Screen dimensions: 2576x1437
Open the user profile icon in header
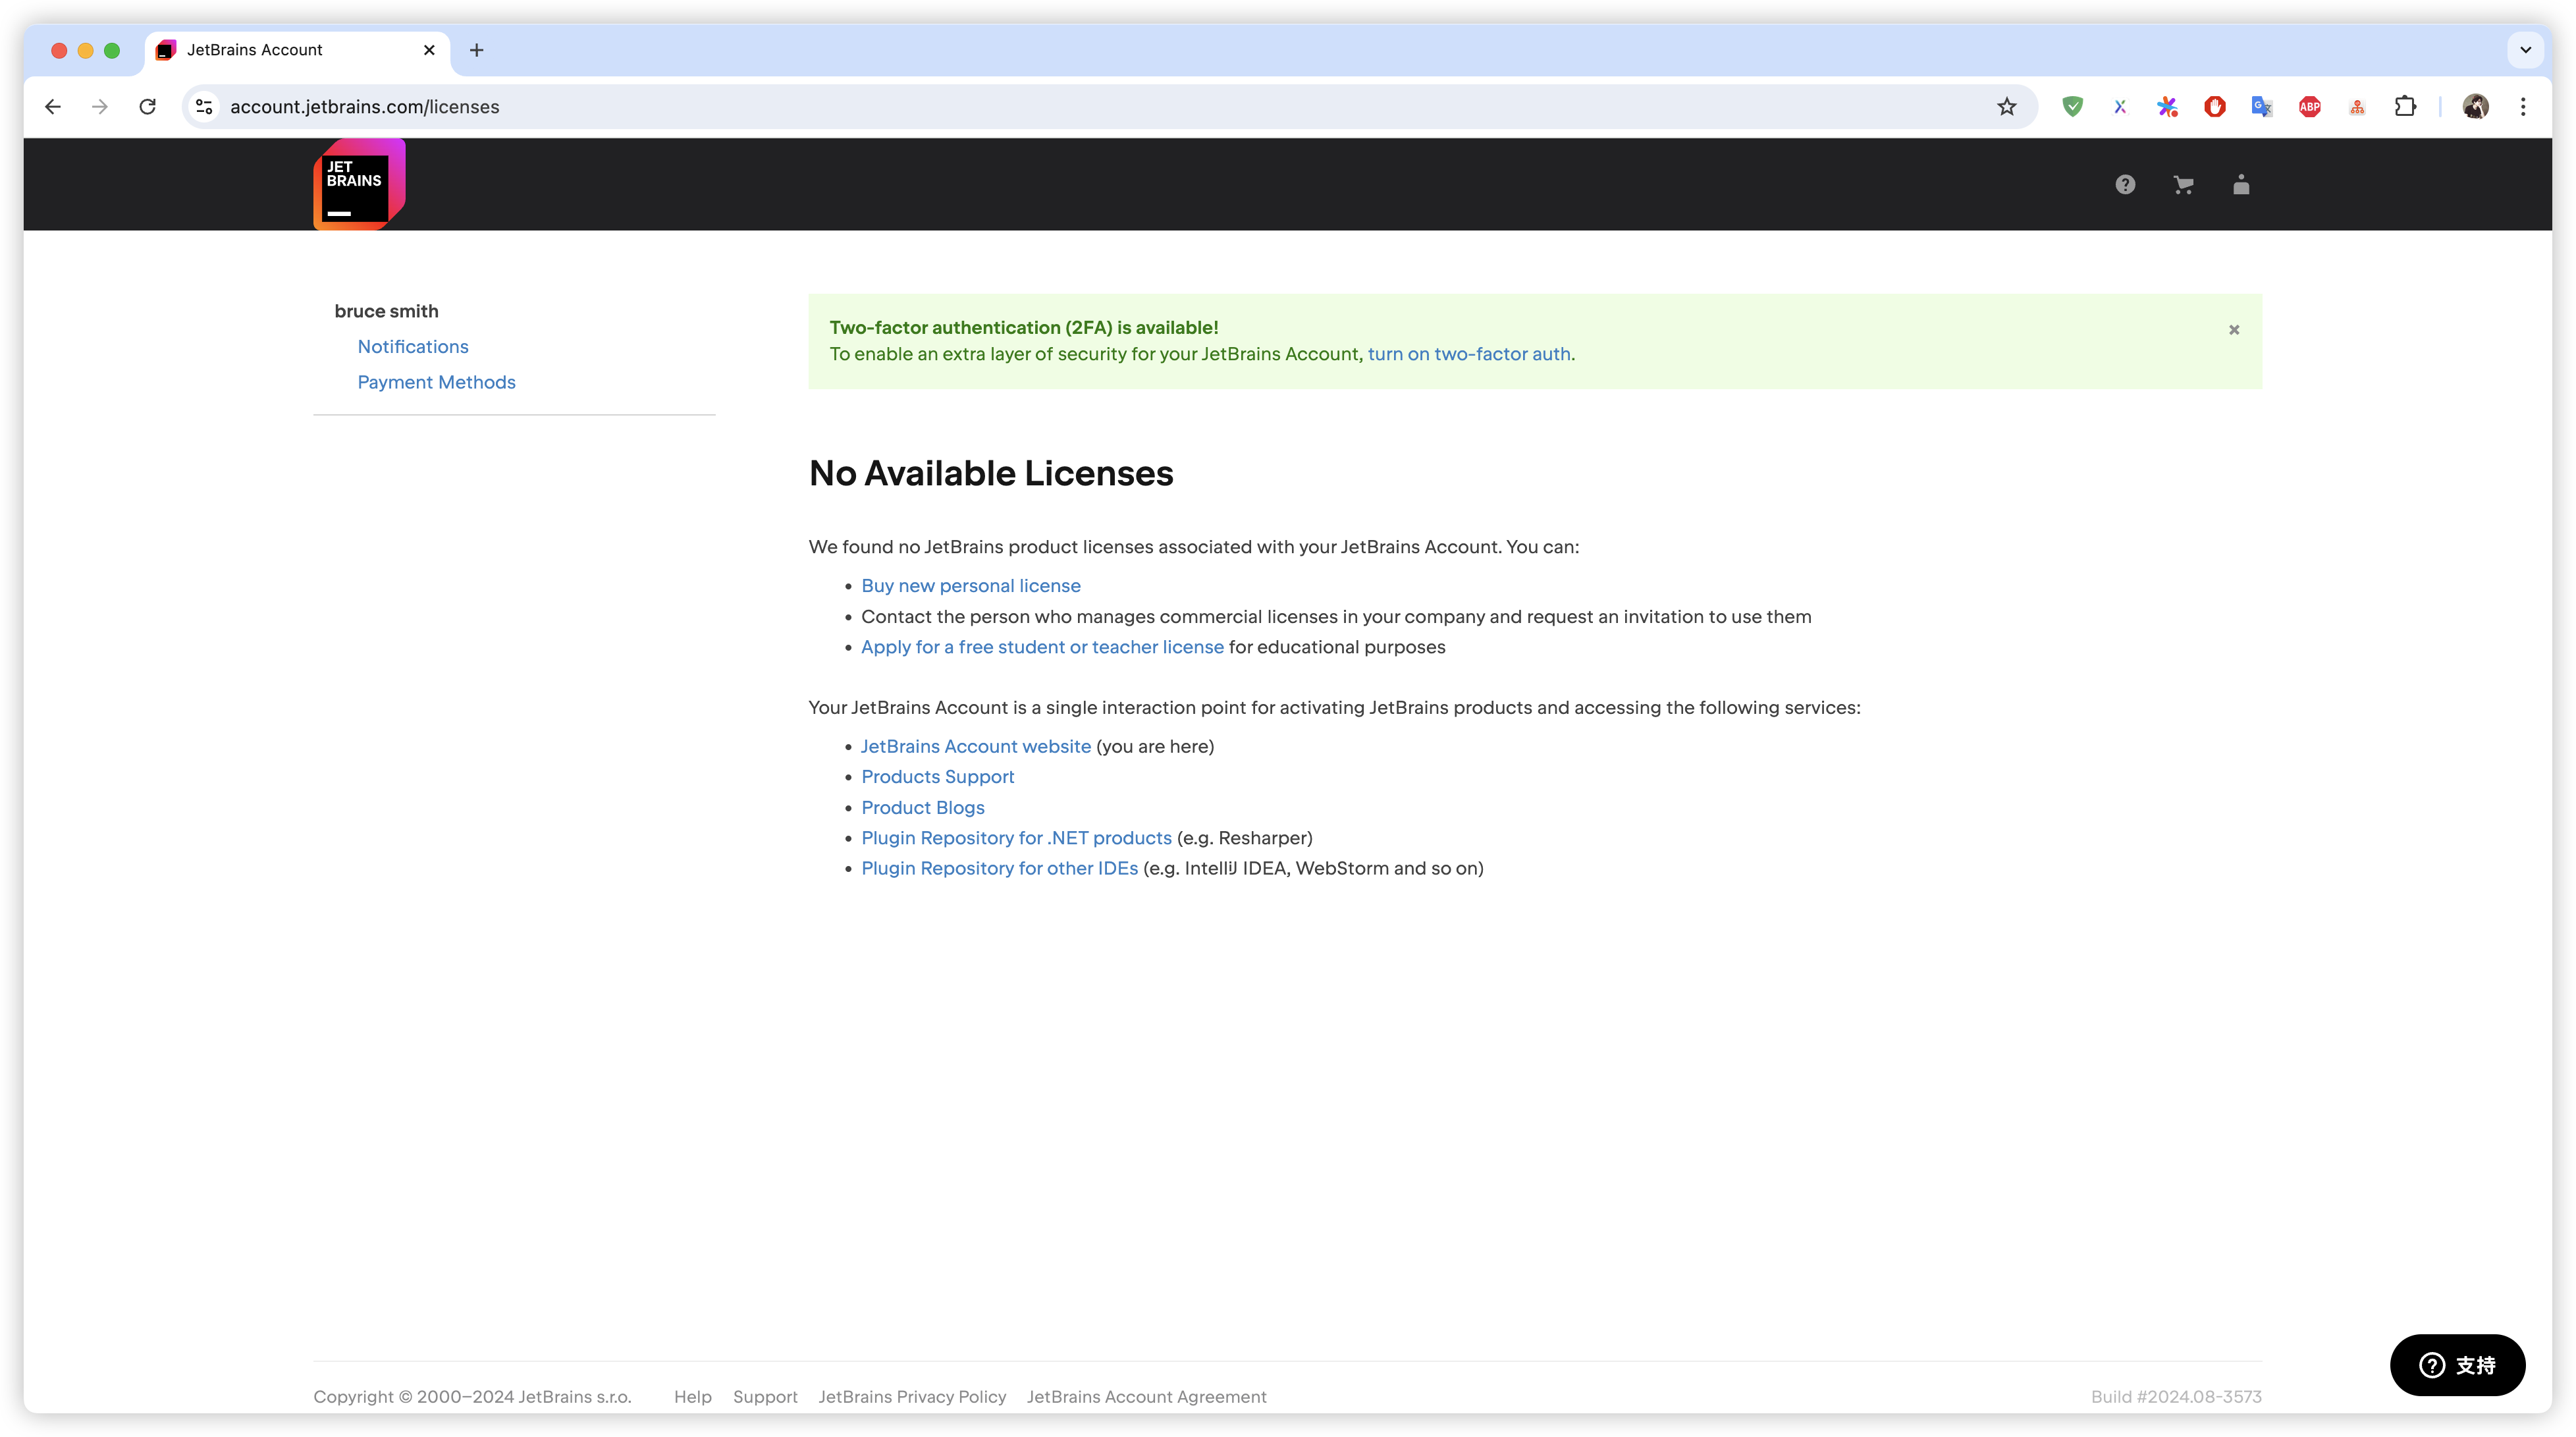pos(2241,185)
